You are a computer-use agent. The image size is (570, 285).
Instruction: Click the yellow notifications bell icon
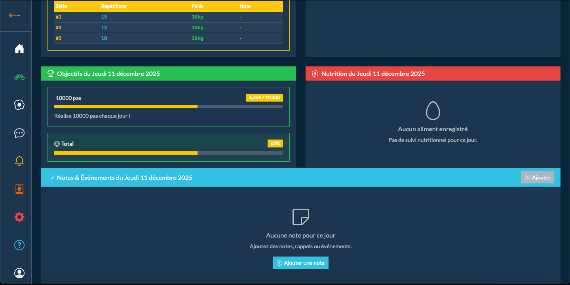tap(19, 161)
